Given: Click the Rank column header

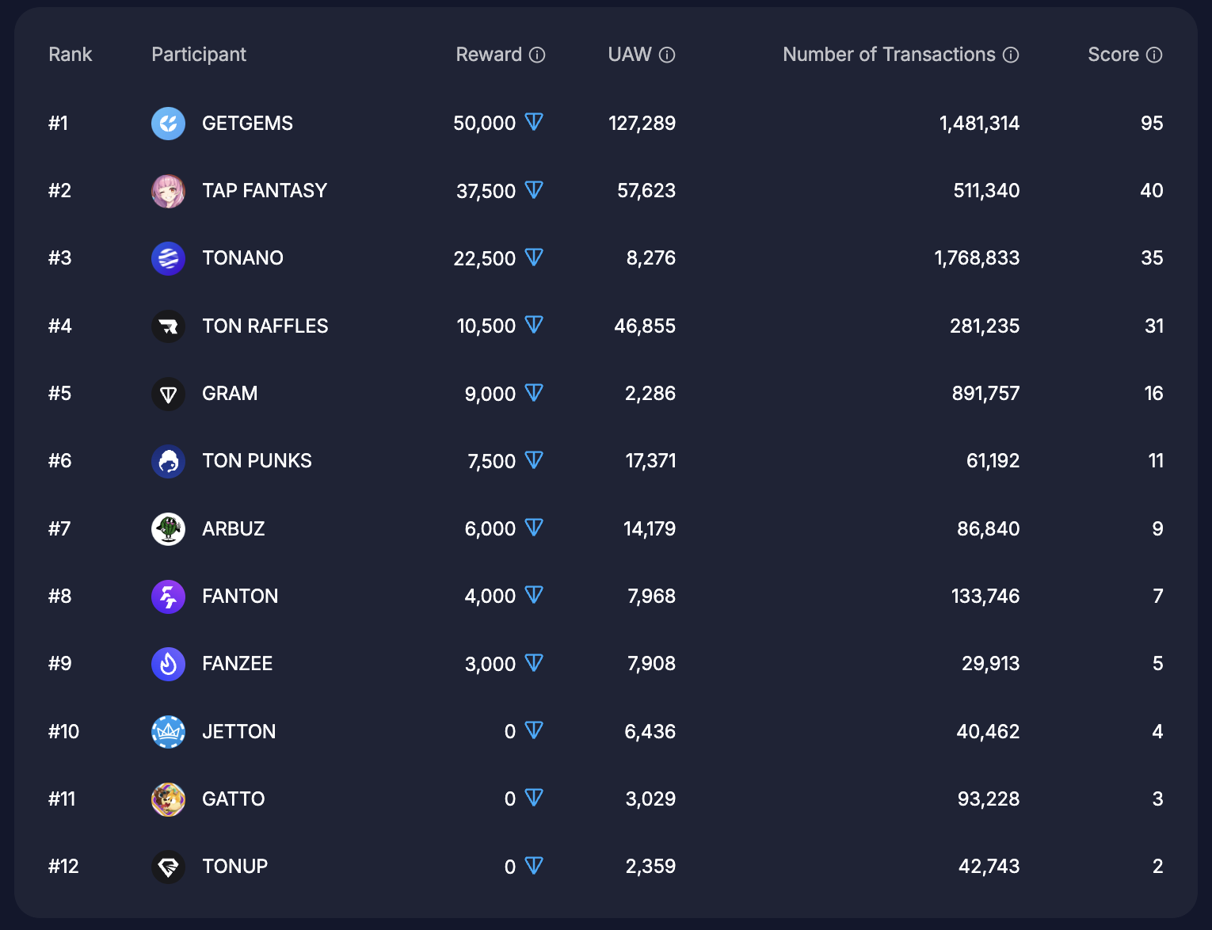Looking at the screenshot, I should pyautogui.click(x=71, y=55).
